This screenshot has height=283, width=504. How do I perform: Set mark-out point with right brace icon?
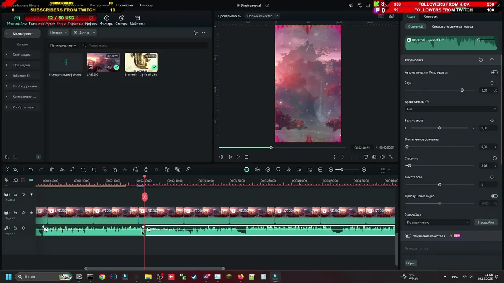tap(343, 157)
